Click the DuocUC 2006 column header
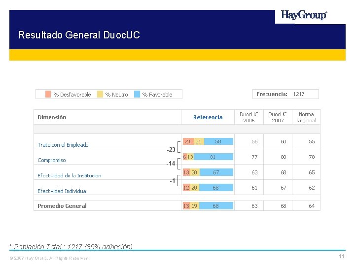Viewport: 355px width, 266px height. tap(249, 117)
